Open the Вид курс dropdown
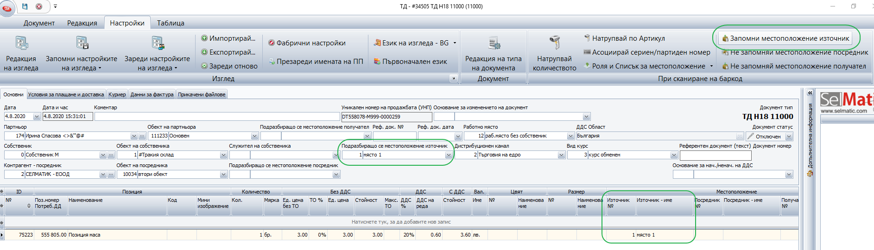Screen dimensions: 874x250 click(x=674, y=155)
